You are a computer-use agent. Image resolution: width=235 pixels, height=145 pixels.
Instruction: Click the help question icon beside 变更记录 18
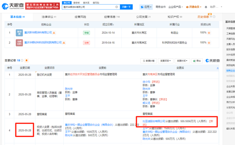[22, 60]
